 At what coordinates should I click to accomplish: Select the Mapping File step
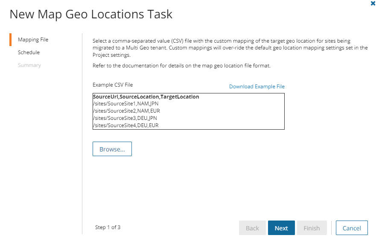point(33,40)
